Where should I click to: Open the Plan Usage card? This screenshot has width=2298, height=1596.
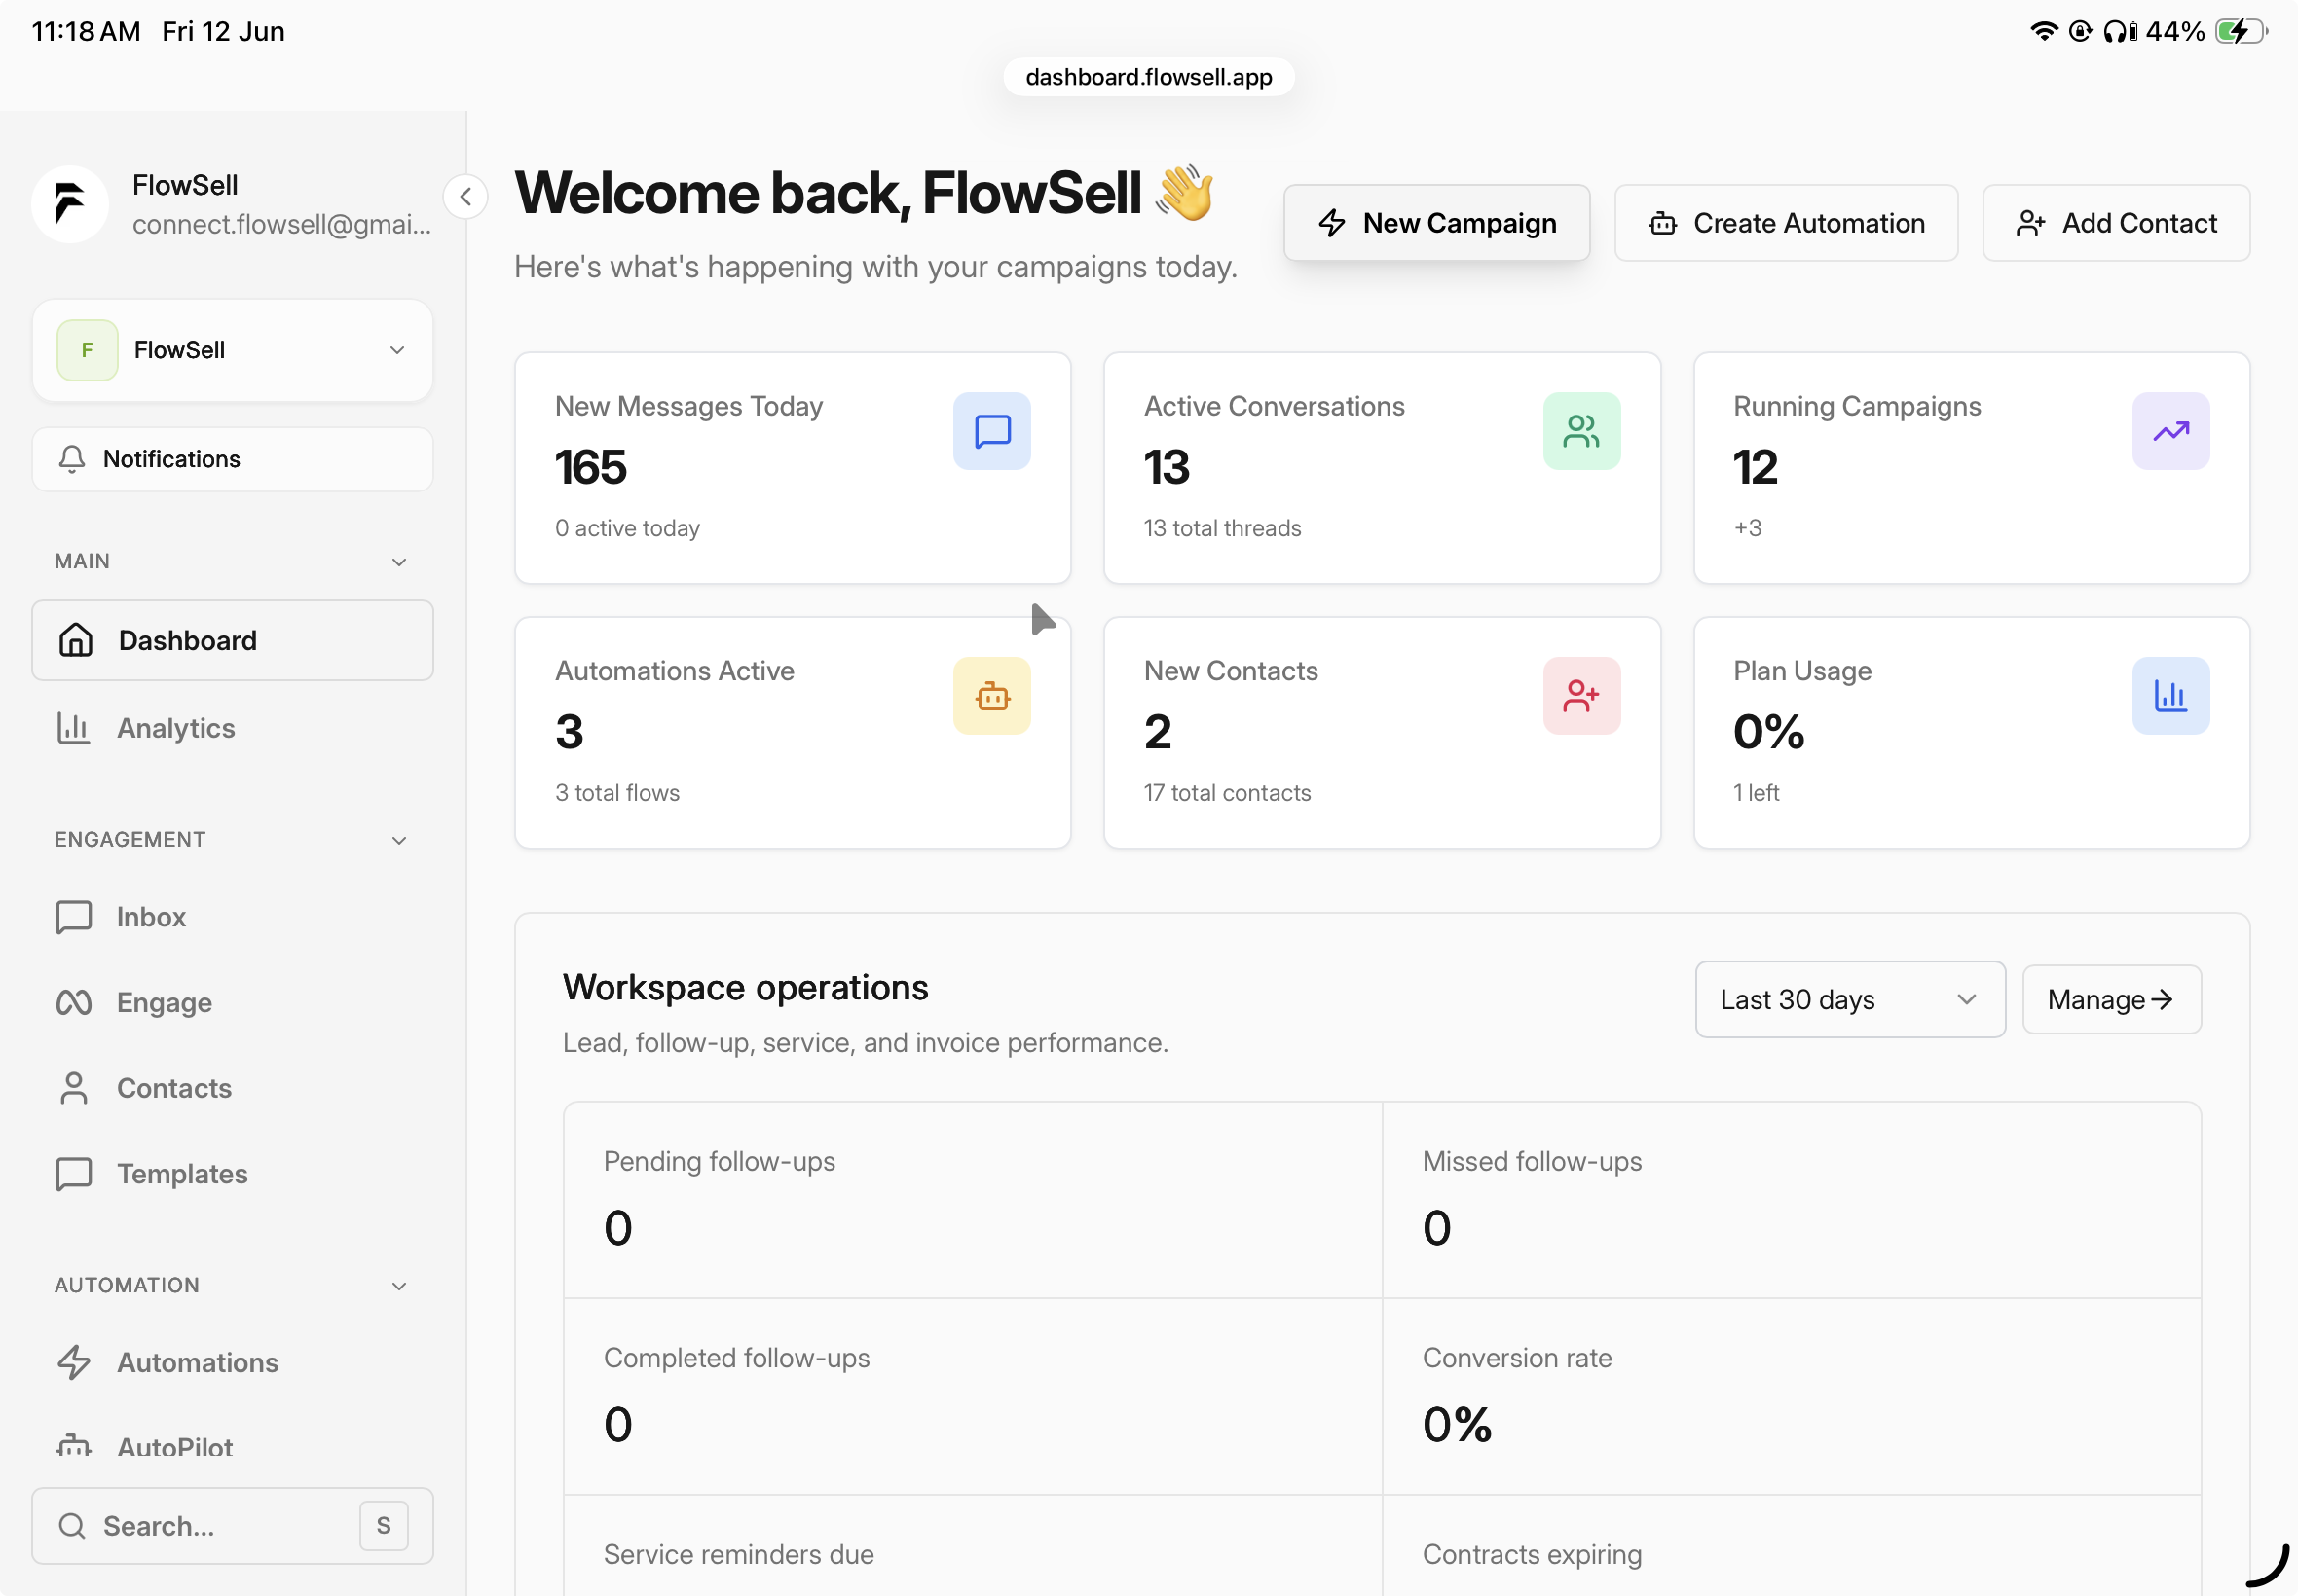[x=1971, y=733]
